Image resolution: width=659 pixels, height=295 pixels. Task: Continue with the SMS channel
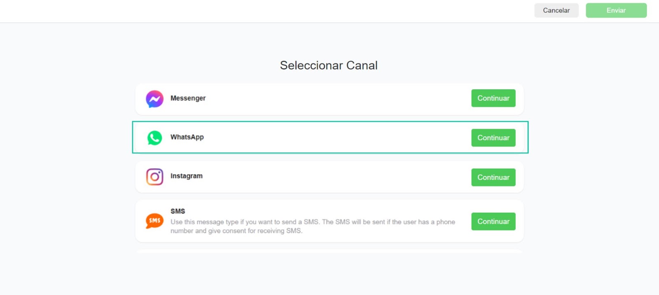click(493, 221)
